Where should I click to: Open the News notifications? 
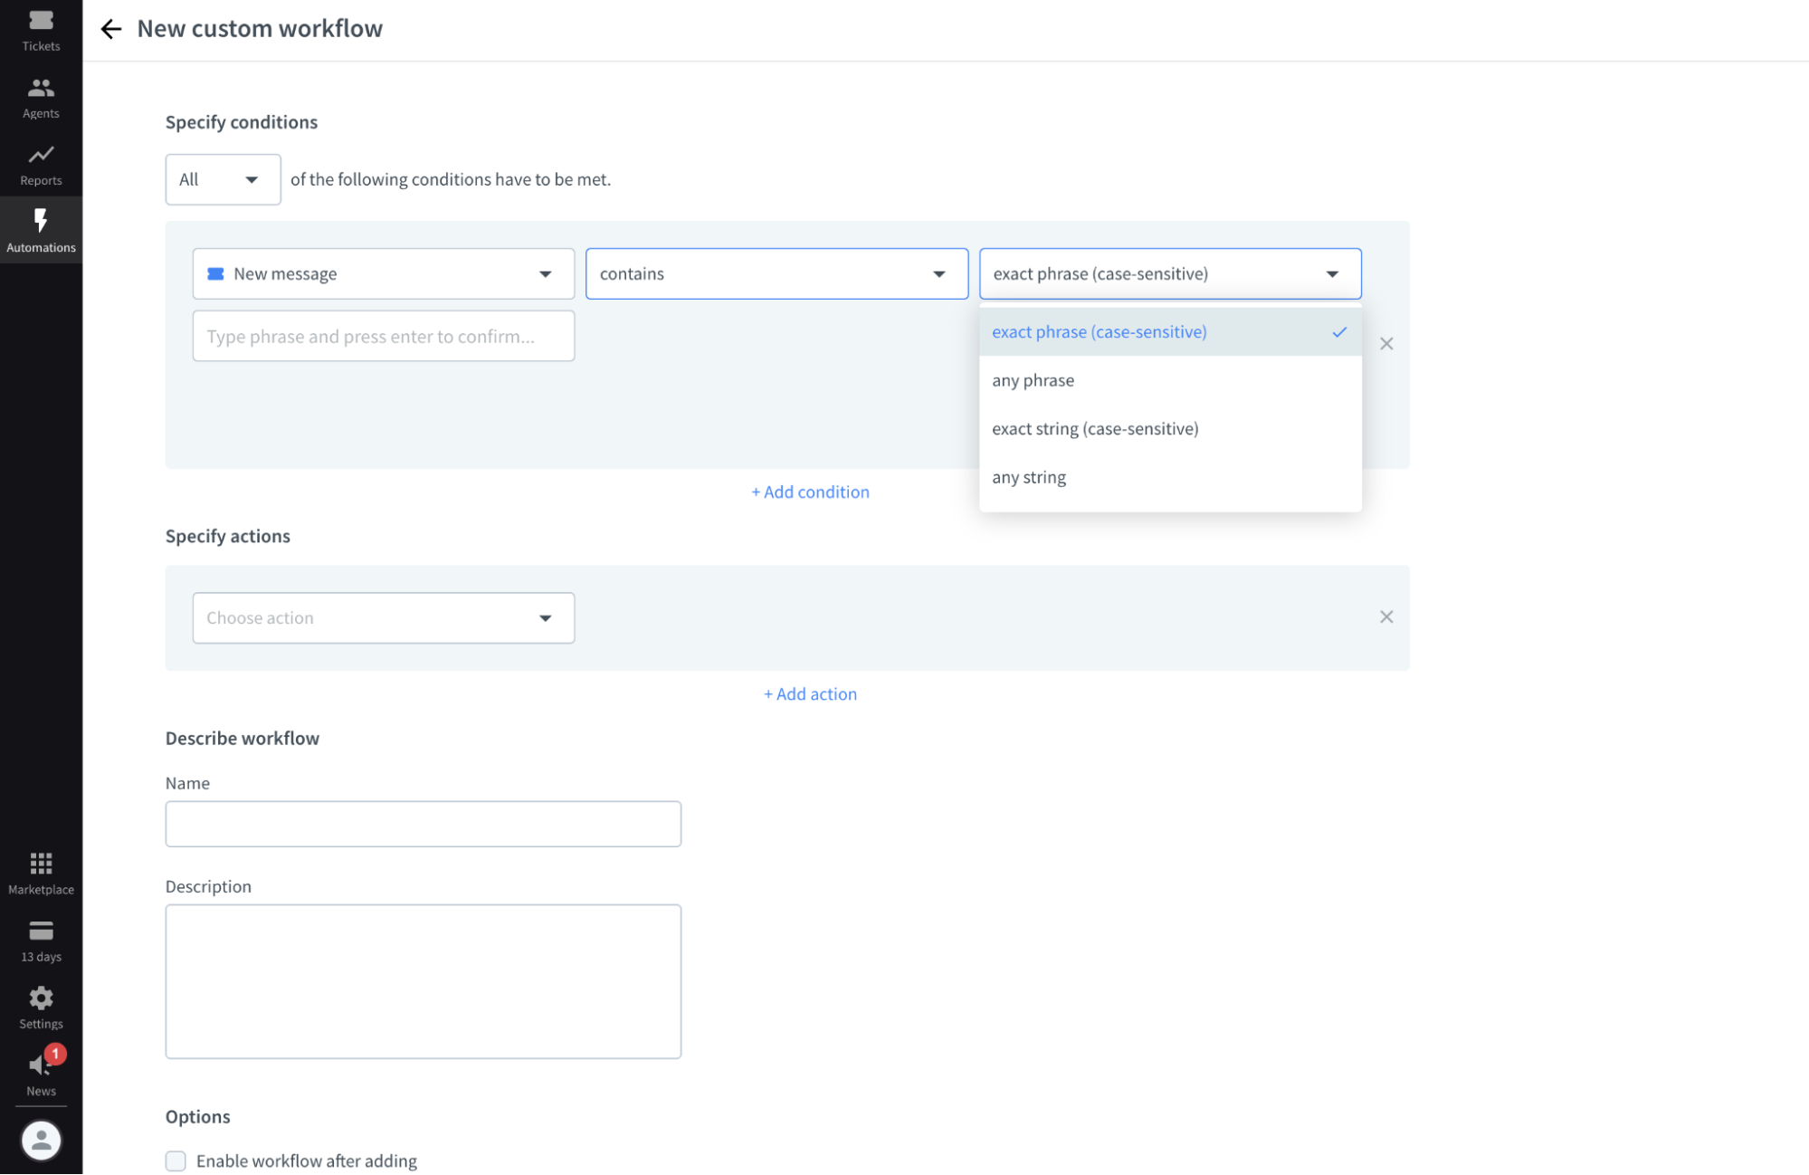[x=41, y=1073]
